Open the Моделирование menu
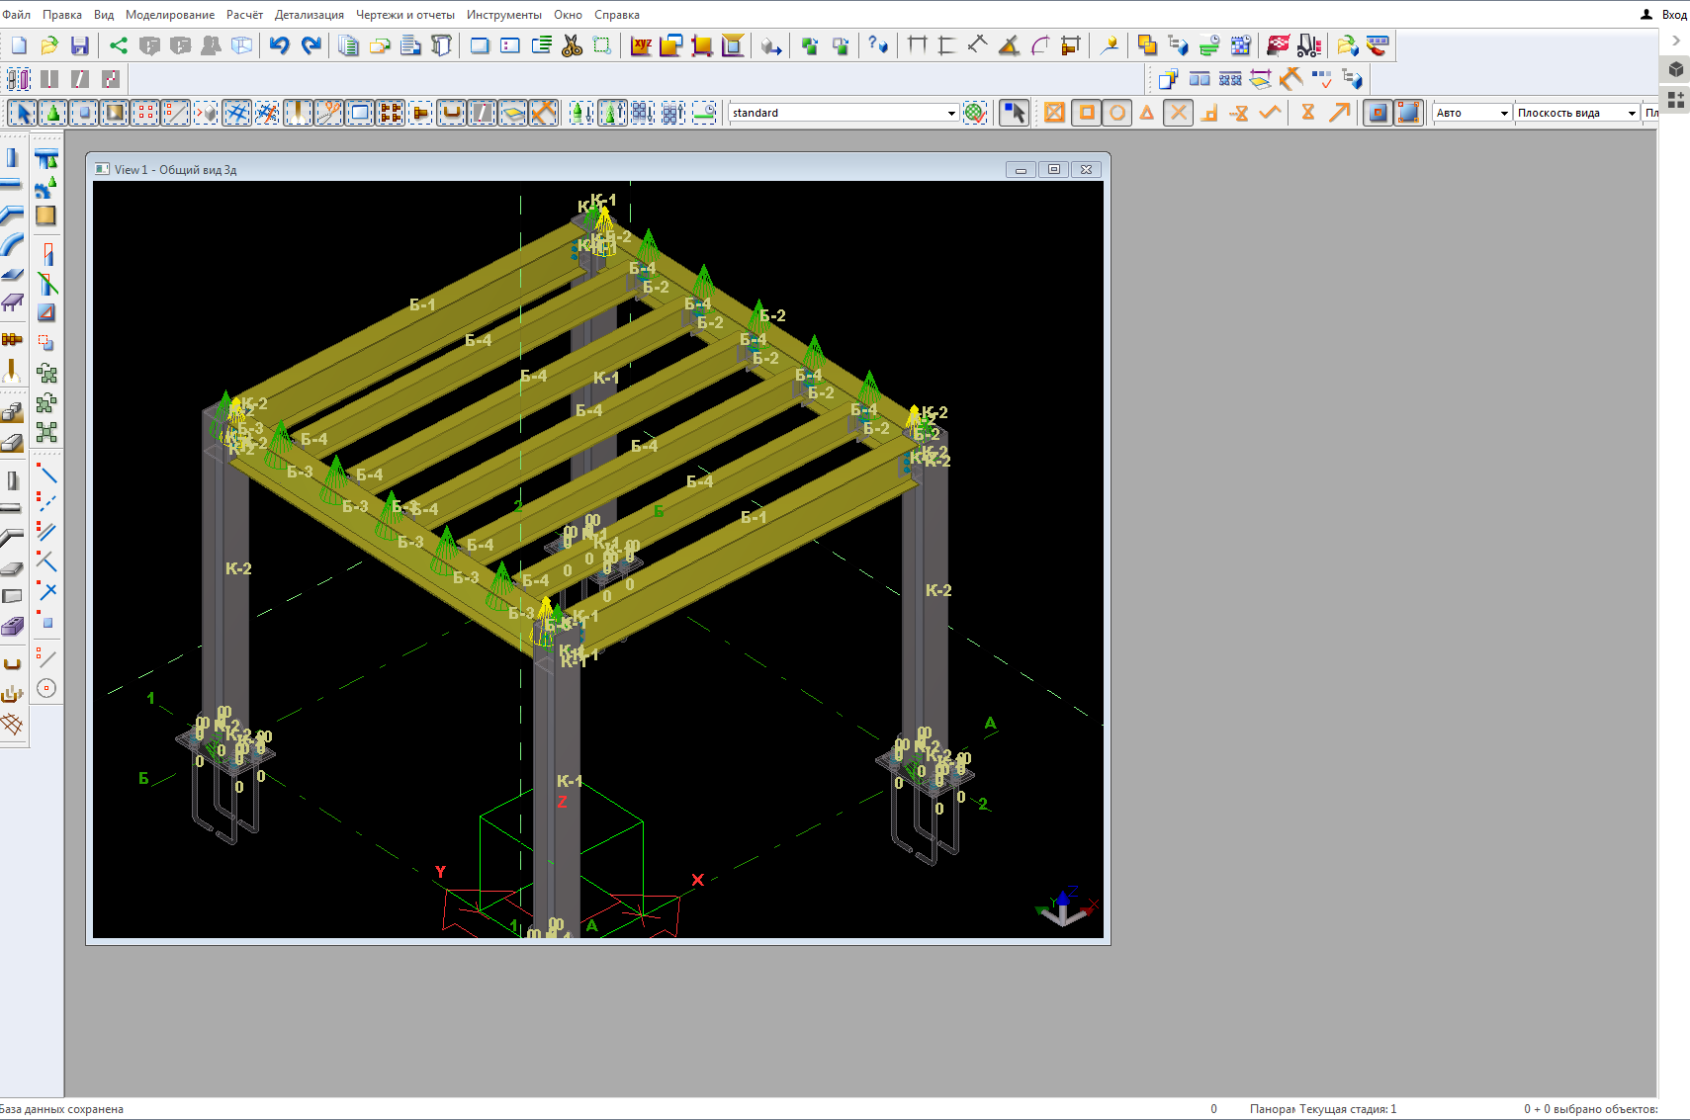1690x1120 pixels. coord(169,15)
